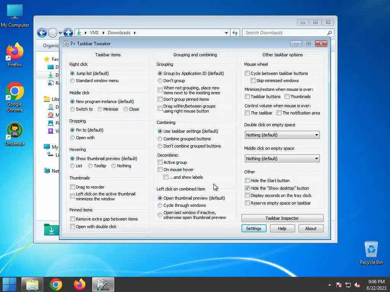Click Downloads breadcrumb in address bar
Screen dimensions: 390x292
click(x=119, y=33)
